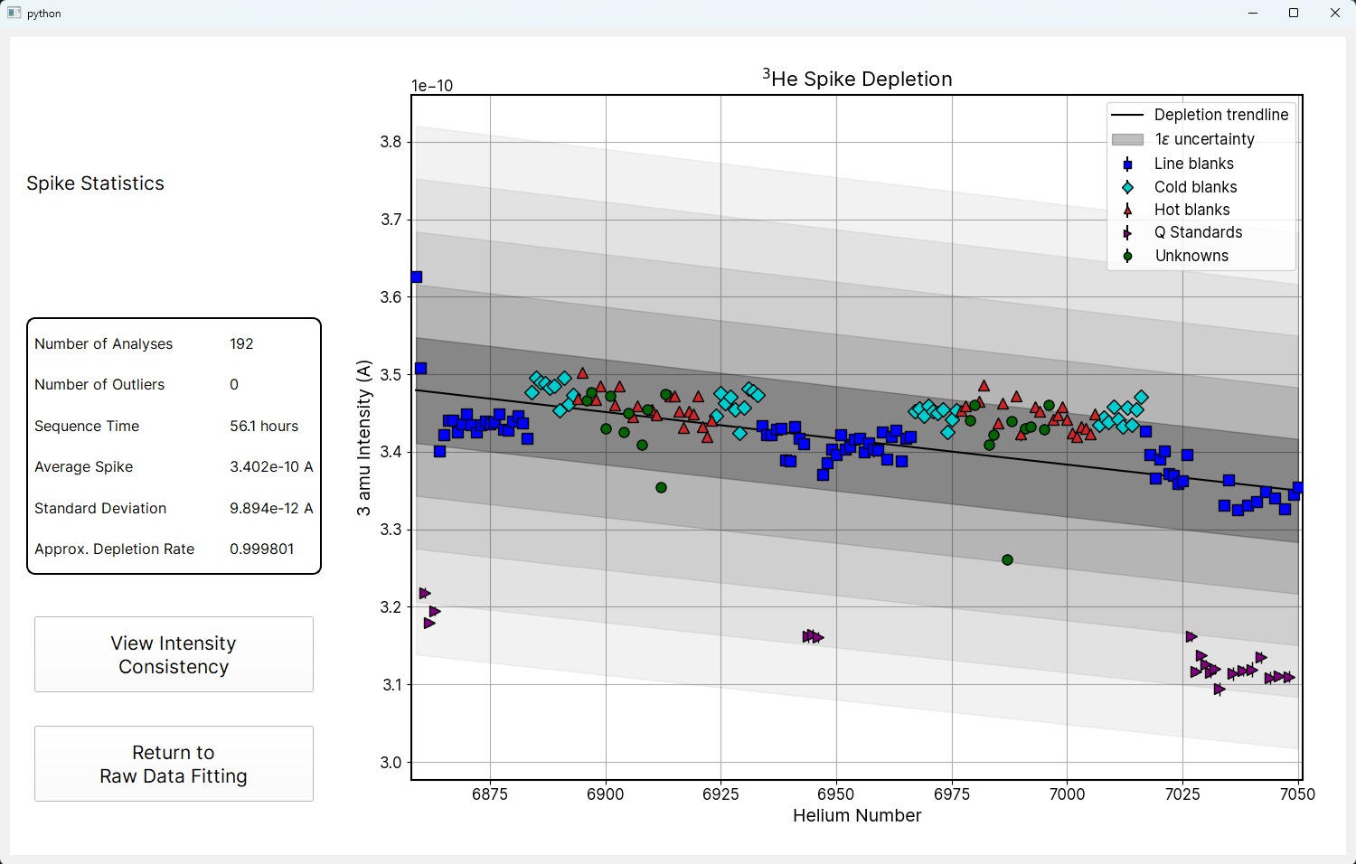1356x864 pixels.
Task: Click the highest blue square data point near 3.6
Action: (x=417, y=277)
